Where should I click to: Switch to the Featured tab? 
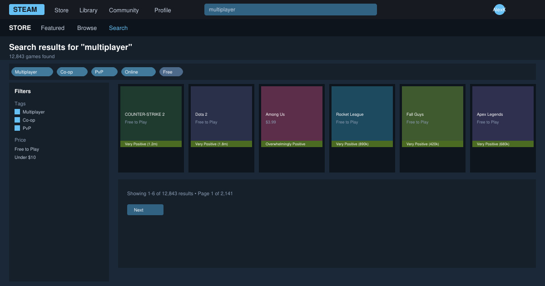click(x=53, y=28)
